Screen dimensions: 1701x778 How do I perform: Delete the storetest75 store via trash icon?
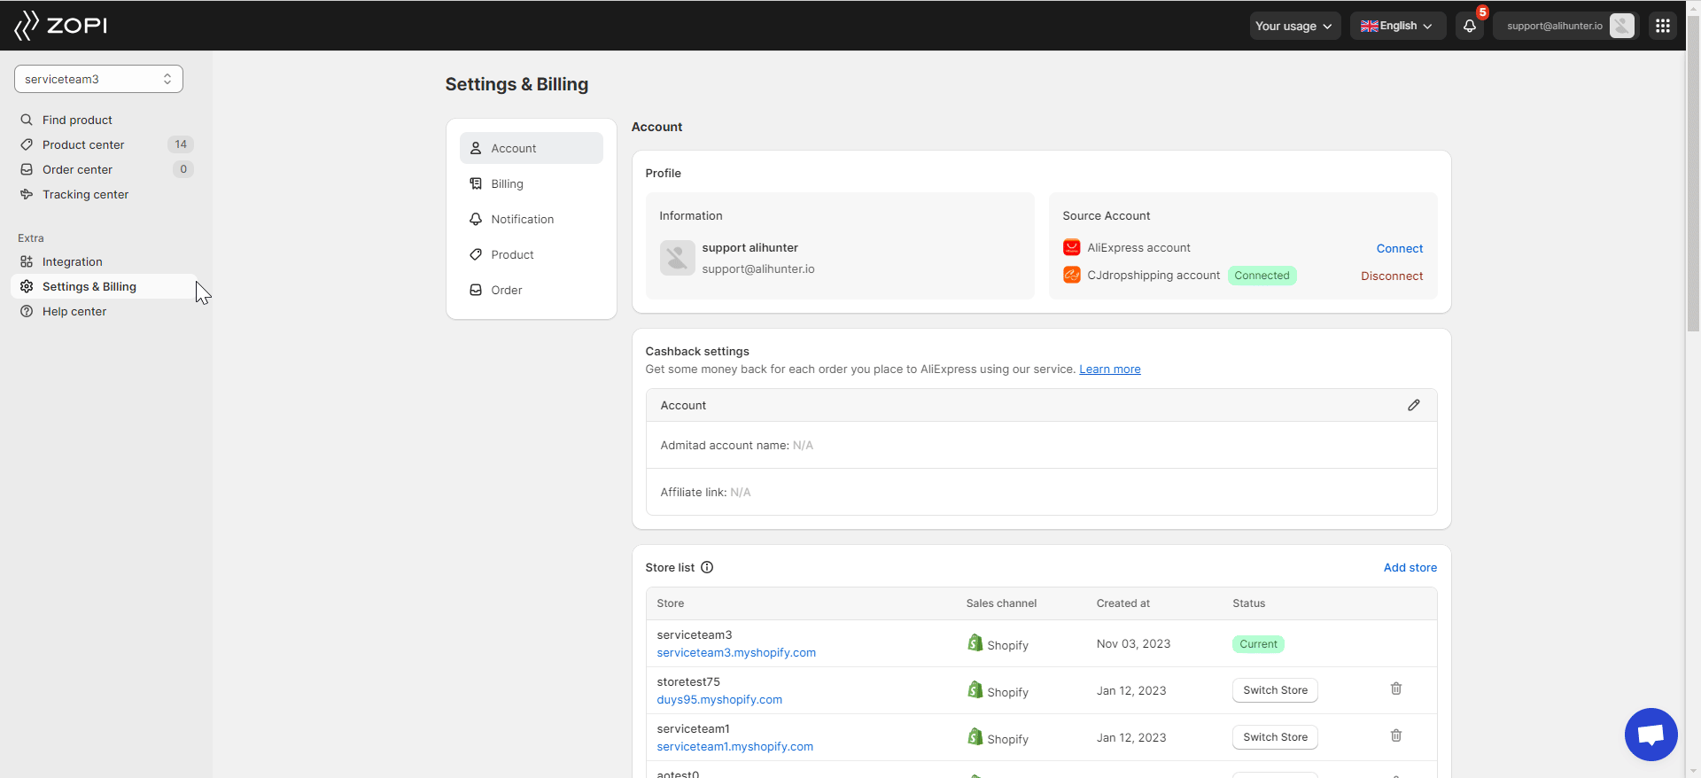pos(1395,689)
